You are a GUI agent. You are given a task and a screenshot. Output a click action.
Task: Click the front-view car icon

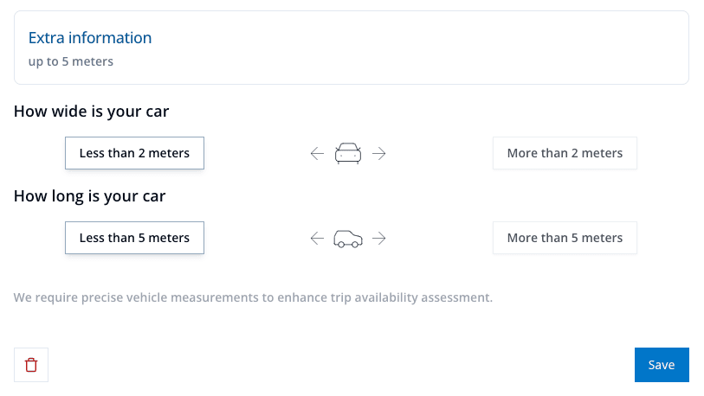(x=348, y=153)
